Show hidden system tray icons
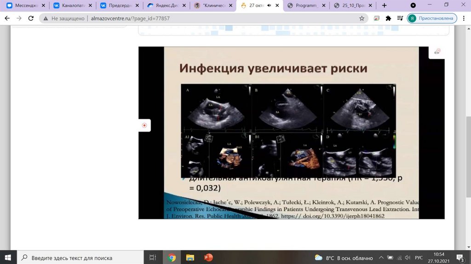471x264 pixels. pos(381,258)
